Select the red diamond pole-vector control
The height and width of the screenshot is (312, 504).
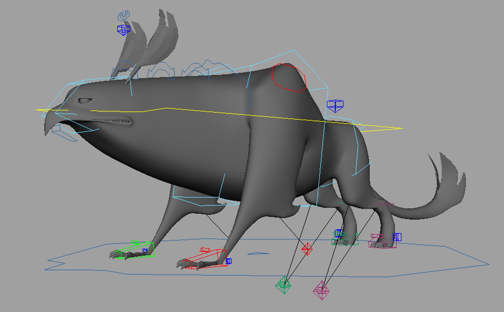click(x=307, y=249)
